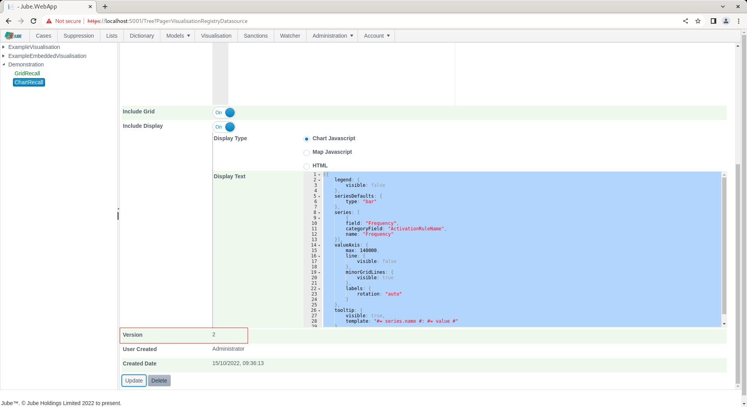The image size is (747, 407).
Task: Bookmark this page with the star icon
Action: pos(698,21)
